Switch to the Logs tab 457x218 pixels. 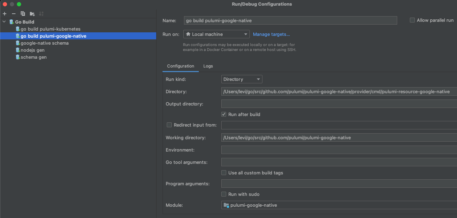[208, 66]
